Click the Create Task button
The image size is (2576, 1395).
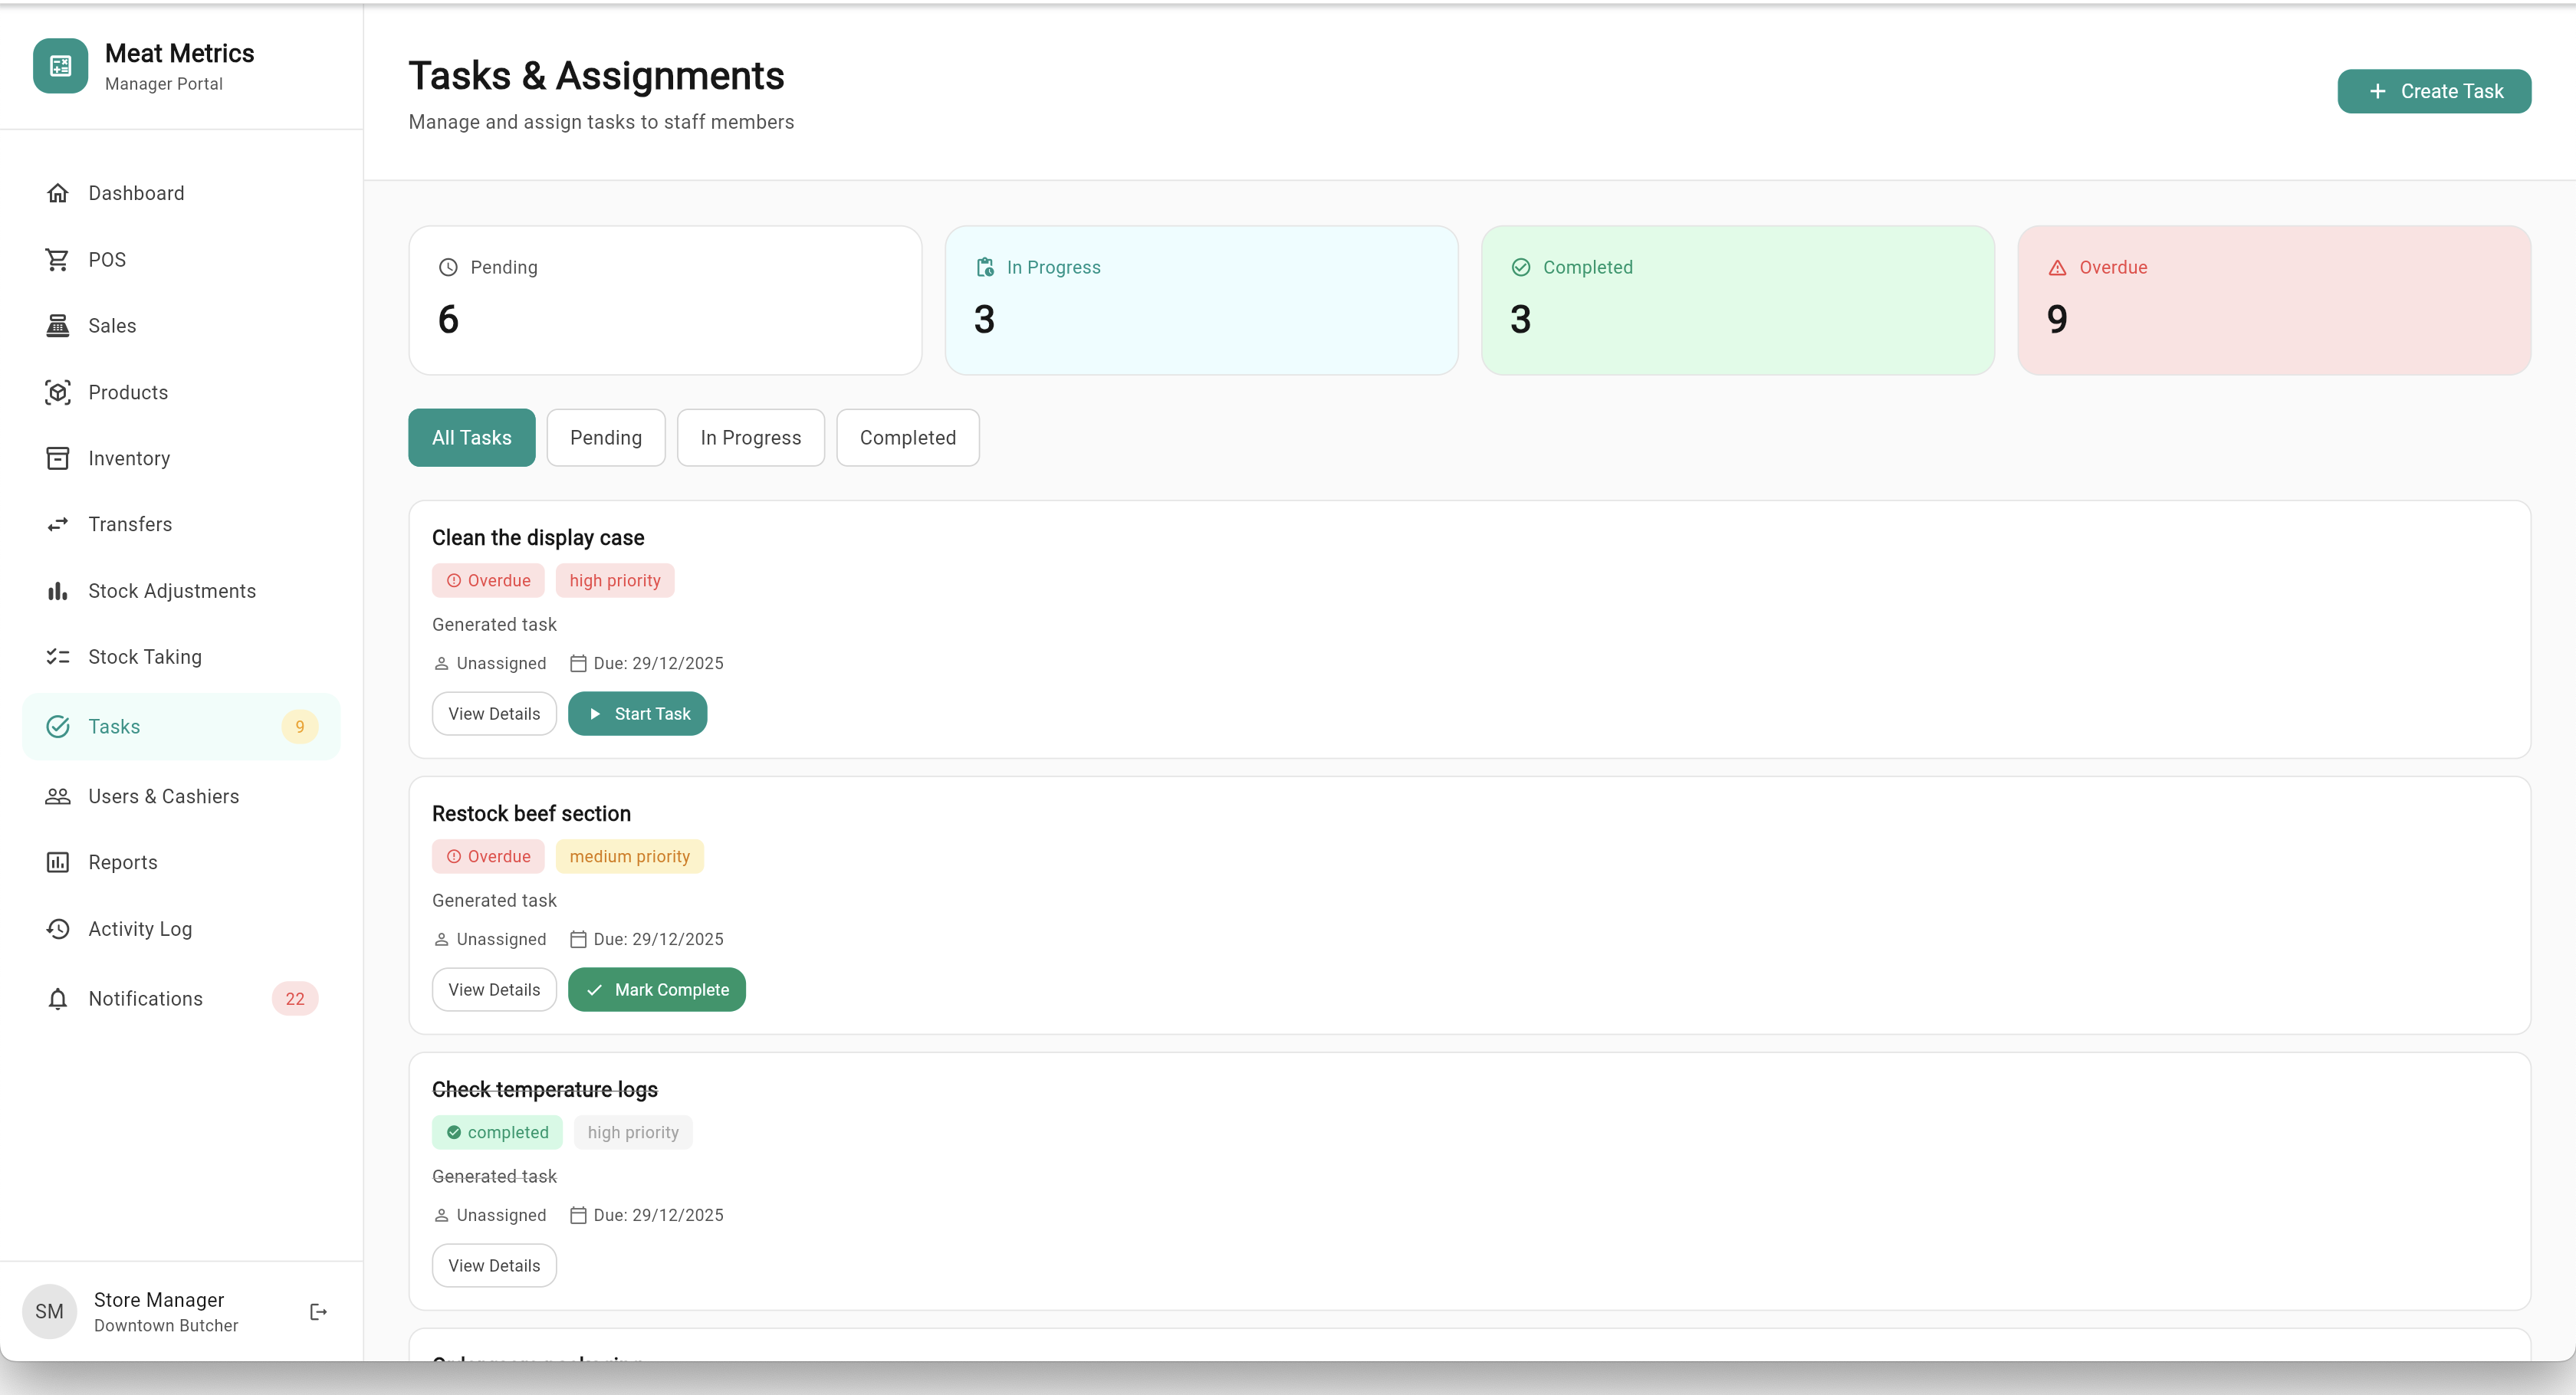point(2433,91)
